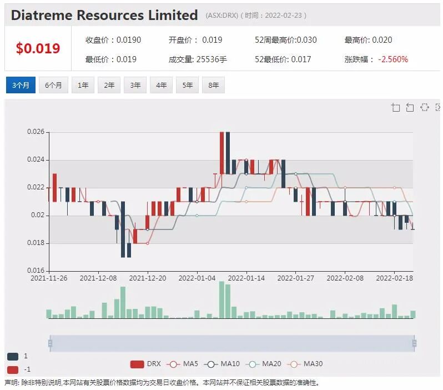The height and width of the screenshot is (390, 443).
Task: Click the tallest green volume bar
Action: pos(222,300)
